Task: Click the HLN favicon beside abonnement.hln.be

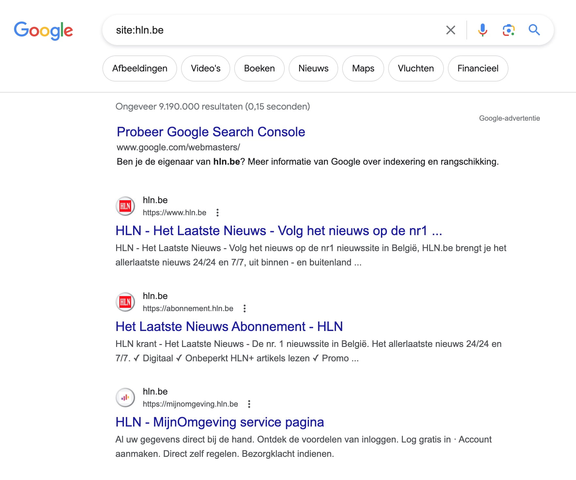Action: point(125,302)
